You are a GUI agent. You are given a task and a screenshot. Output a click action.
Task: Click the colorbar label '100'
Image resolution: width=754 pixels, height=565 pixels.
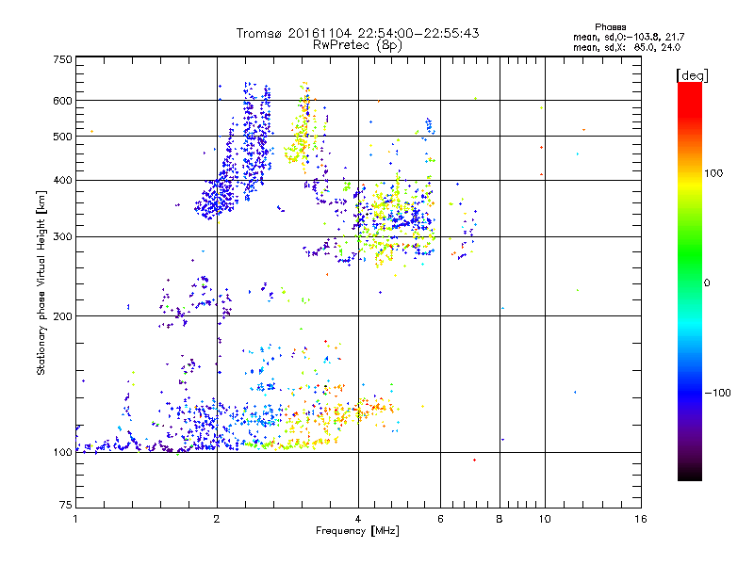point(714,173)
